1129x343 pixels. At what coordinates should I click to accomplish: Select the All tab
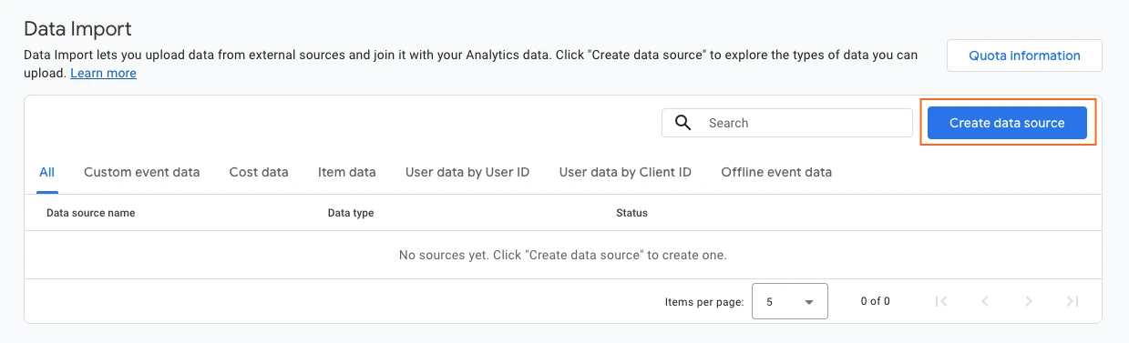[47, 172]
